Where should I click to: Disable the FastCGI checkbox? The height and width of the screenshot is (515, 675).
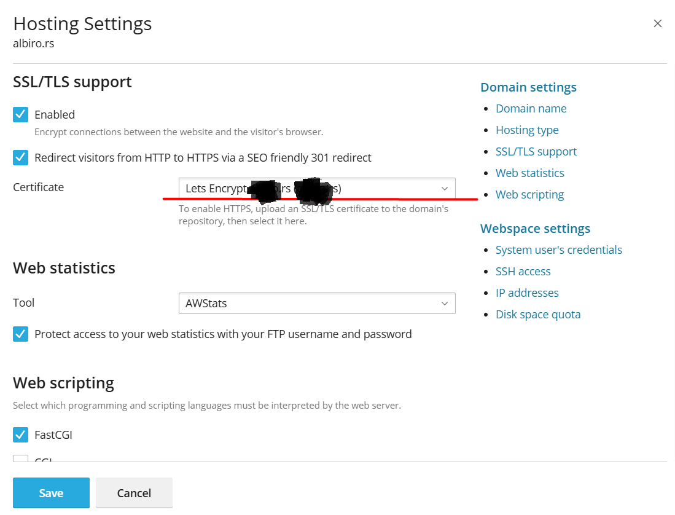coord(21,434)
